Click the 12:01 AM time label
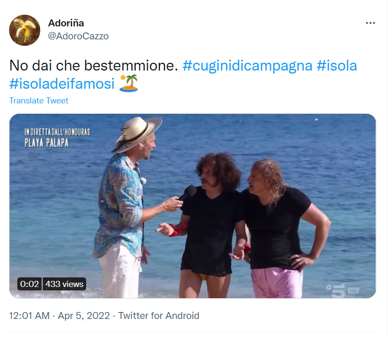 (x=28, y=316)
